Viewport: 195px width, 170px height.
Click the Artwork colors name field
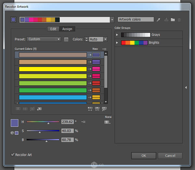136,20
